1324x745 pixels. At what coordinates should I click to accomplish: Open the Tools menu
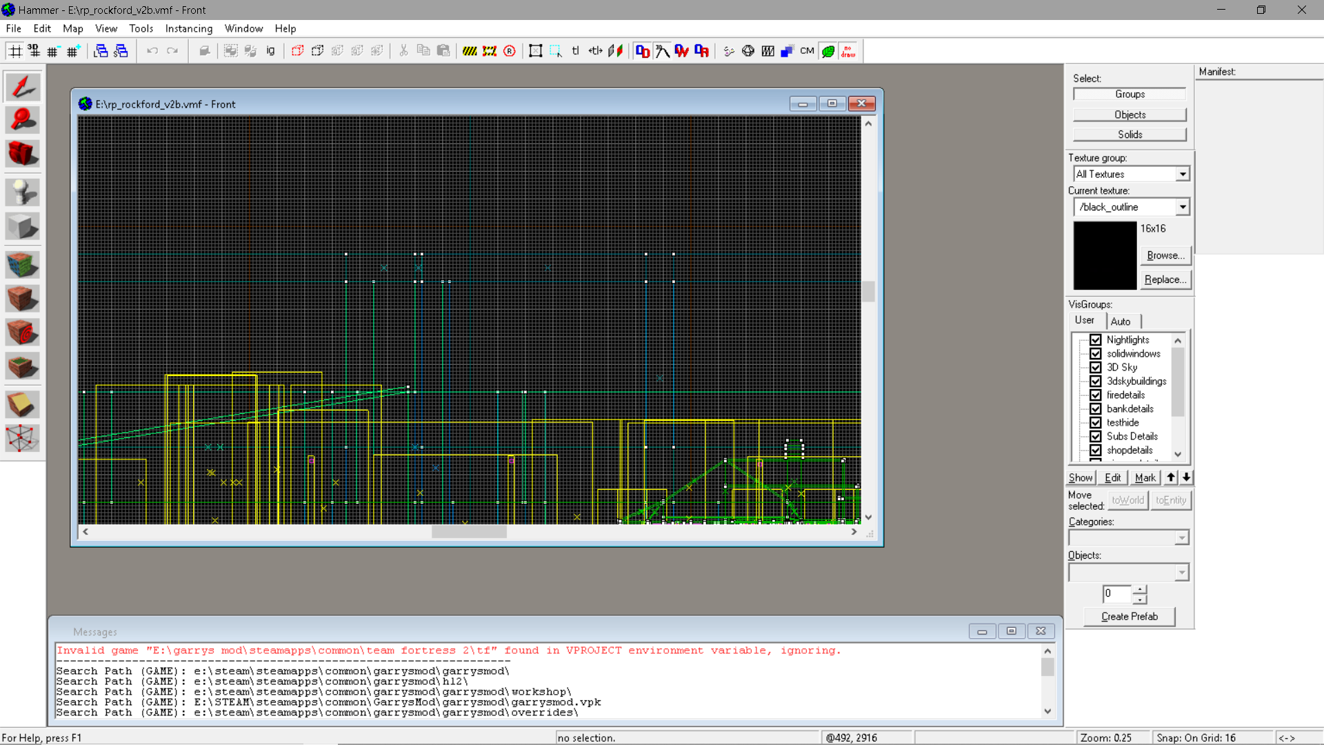pyautogui.click(x=141, y=28)
